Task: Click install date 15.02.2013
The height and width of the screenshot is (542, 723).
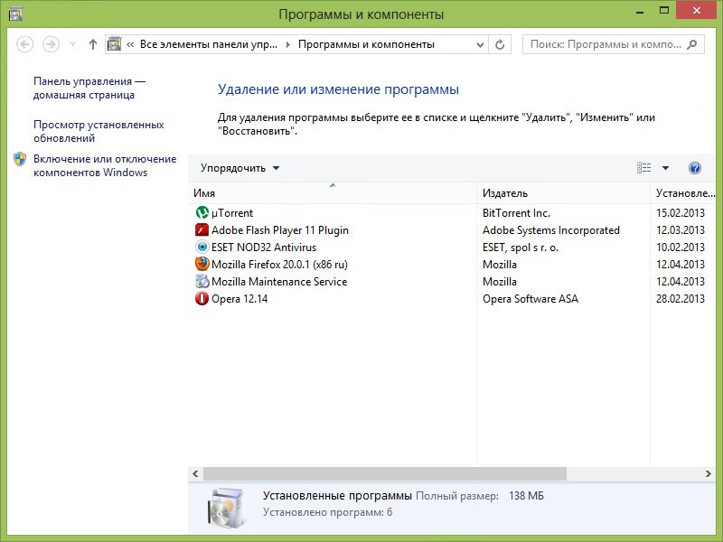Action: click(681, 213)
